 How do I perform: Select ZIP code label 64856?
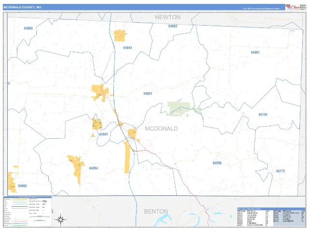(217, 163)
